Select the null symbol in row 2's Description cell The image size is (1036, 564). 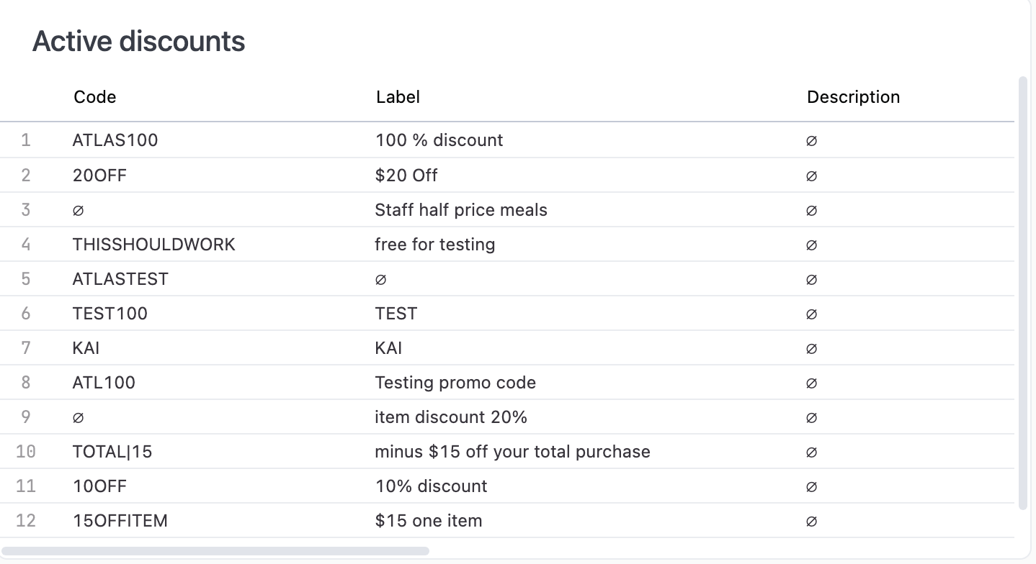point(811,176)
